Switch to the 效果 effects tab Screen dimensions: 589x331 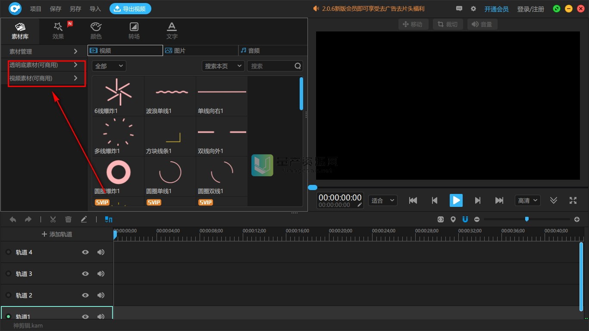(58, 31)
